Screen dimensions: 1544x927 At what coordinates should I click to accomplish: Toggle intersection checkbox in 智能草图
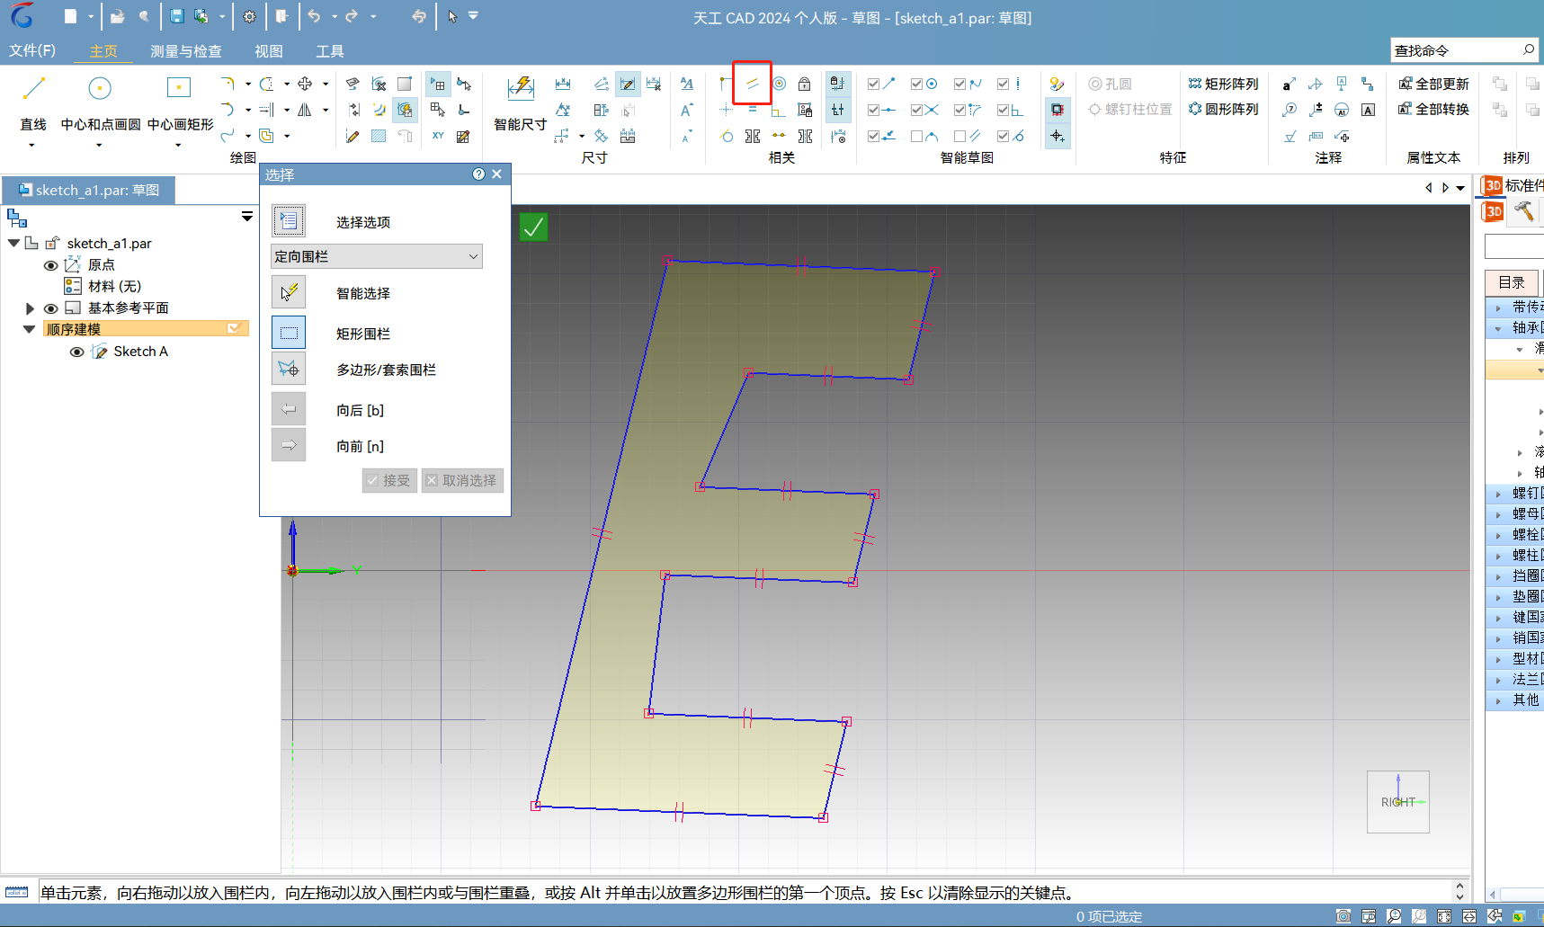pos(916,110)
